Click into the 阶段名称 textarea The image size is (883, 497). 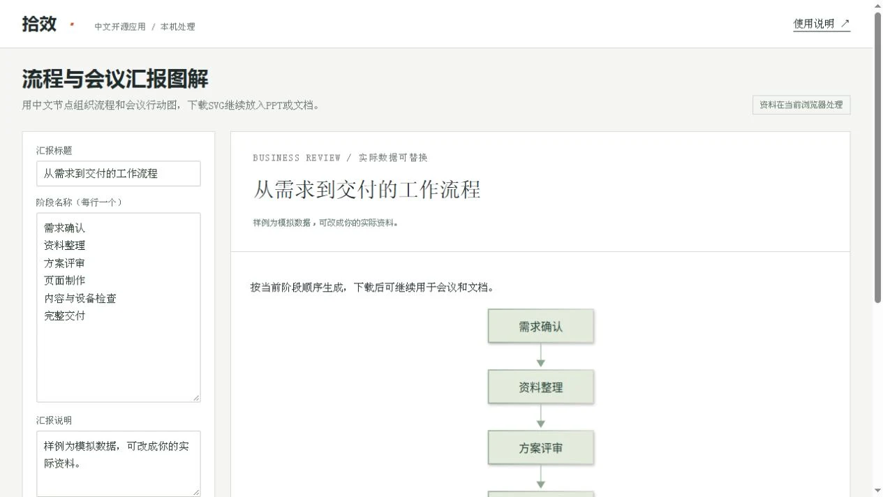[x=119, y=307]
